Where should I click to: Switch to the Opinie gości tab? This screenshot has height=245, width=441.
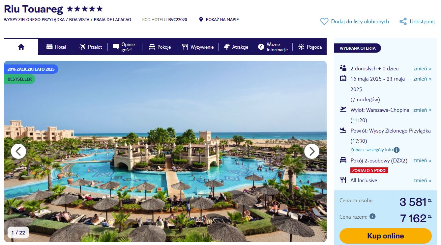pyautogui.click(x=124, y=47)
